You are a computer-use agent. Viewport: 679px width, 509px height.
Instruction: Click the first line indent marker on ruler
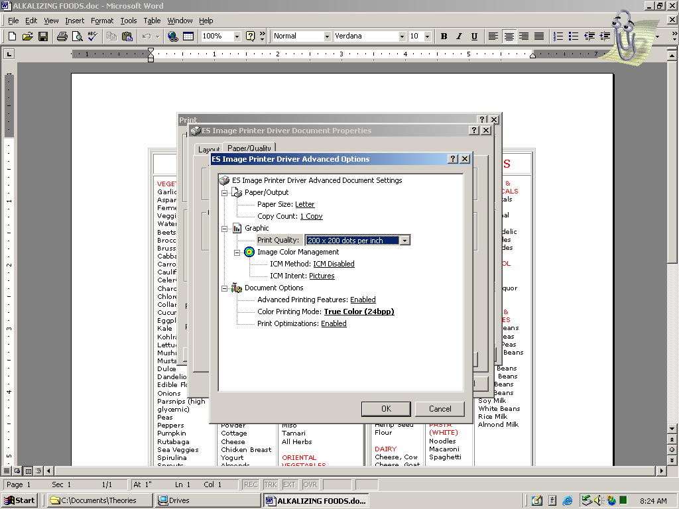pyautogui.click(x=151, y=51)
